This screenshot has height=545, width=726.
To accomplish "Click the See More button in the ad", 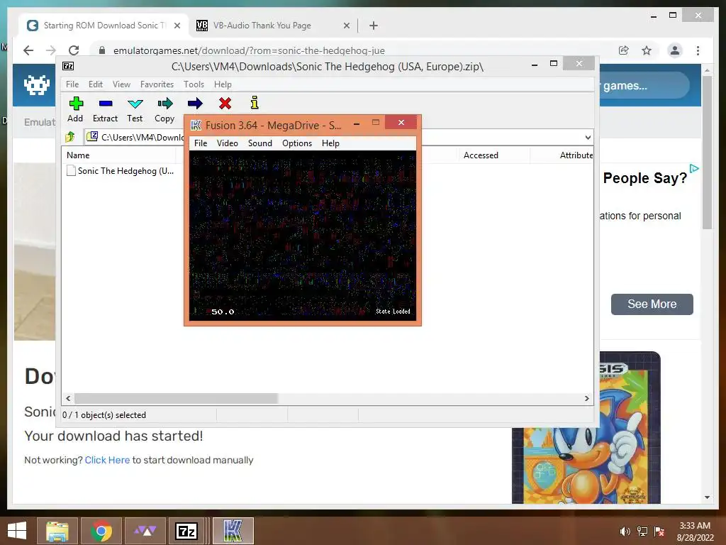I will point(652,304).
